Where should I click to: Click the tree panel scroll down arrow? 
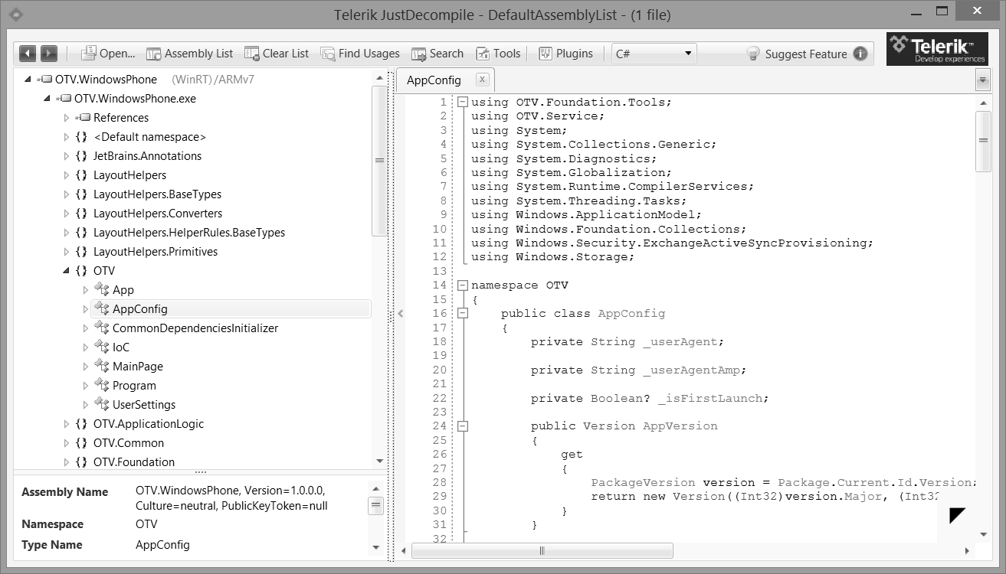tap(379, 461)
